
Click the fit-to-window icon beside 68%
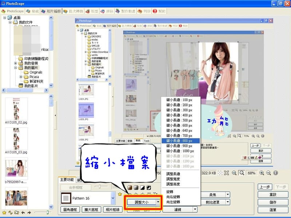[241, 173]
